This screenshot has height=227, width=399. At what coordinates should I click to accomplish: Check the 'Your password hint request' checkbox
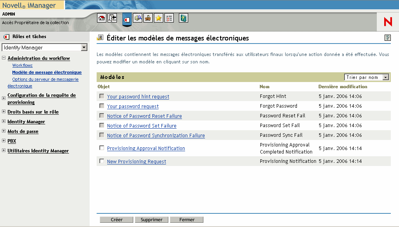click(x=102, y=96)
